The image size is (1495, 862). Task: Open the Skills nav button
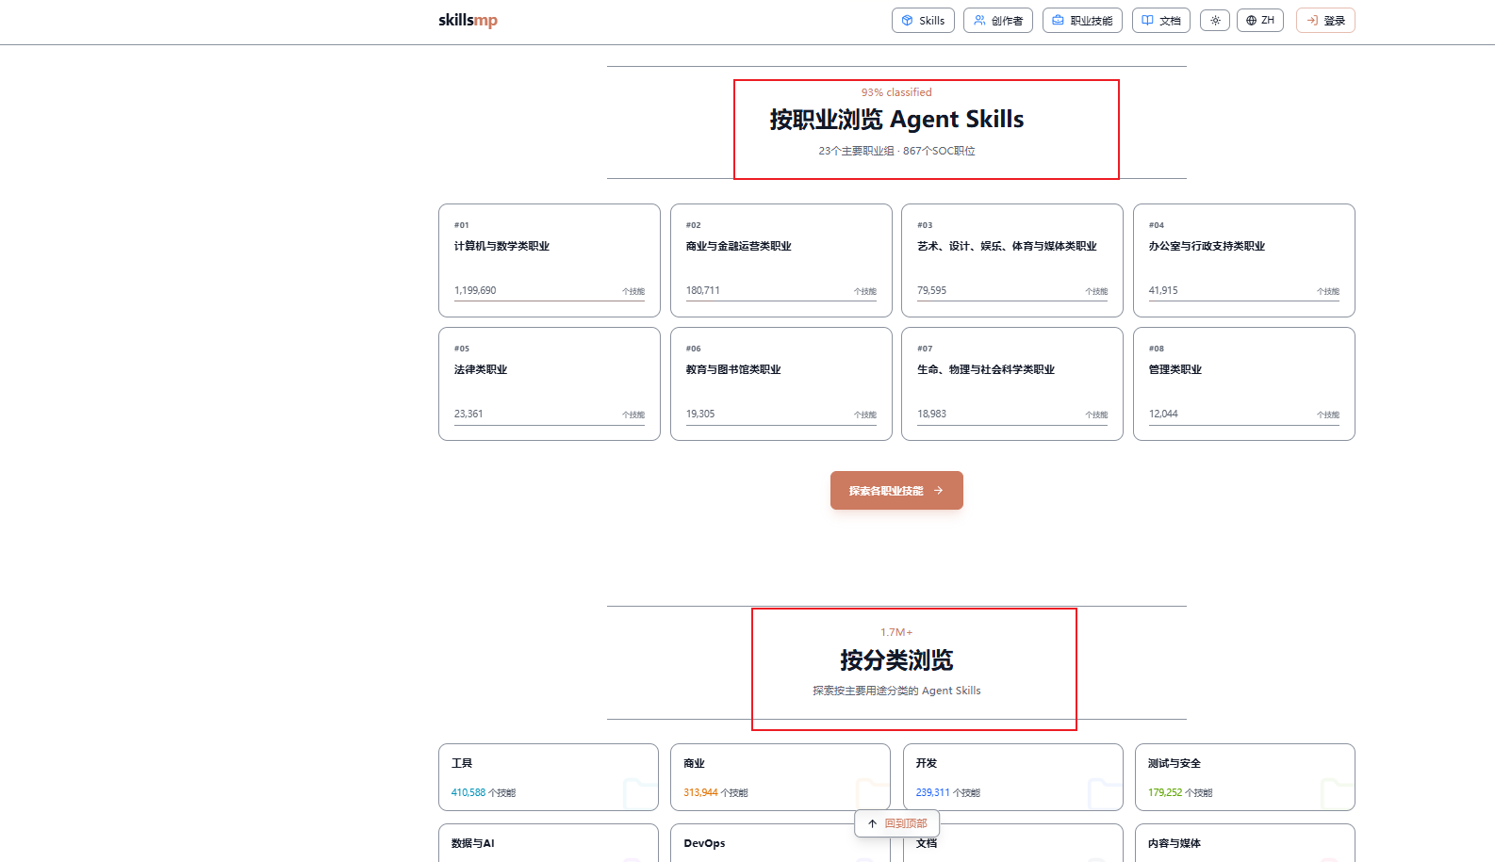point(924,20)
